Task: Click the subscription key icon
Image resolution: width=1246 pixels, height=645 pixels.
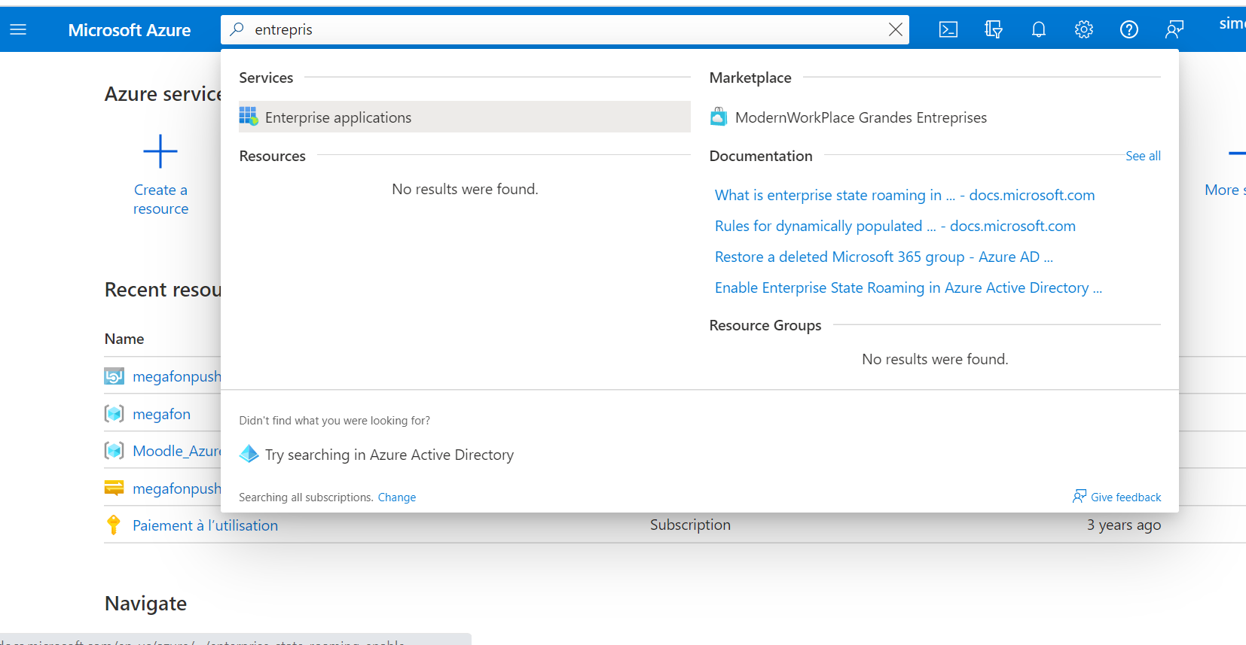Action: tap(114, 525)
